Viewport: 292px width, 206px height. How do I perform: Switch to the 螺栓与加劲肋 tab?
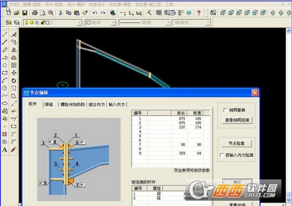point(73,105)
